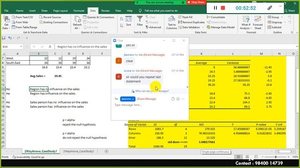Open the Sort dialog
The height and width of the screenshot is (168, 300).
(128, 21)
